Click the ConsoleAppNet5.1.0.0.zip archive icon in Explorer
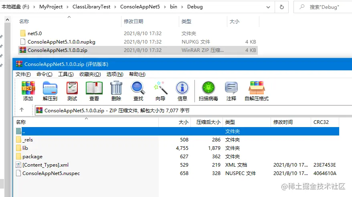 (23, 50)
